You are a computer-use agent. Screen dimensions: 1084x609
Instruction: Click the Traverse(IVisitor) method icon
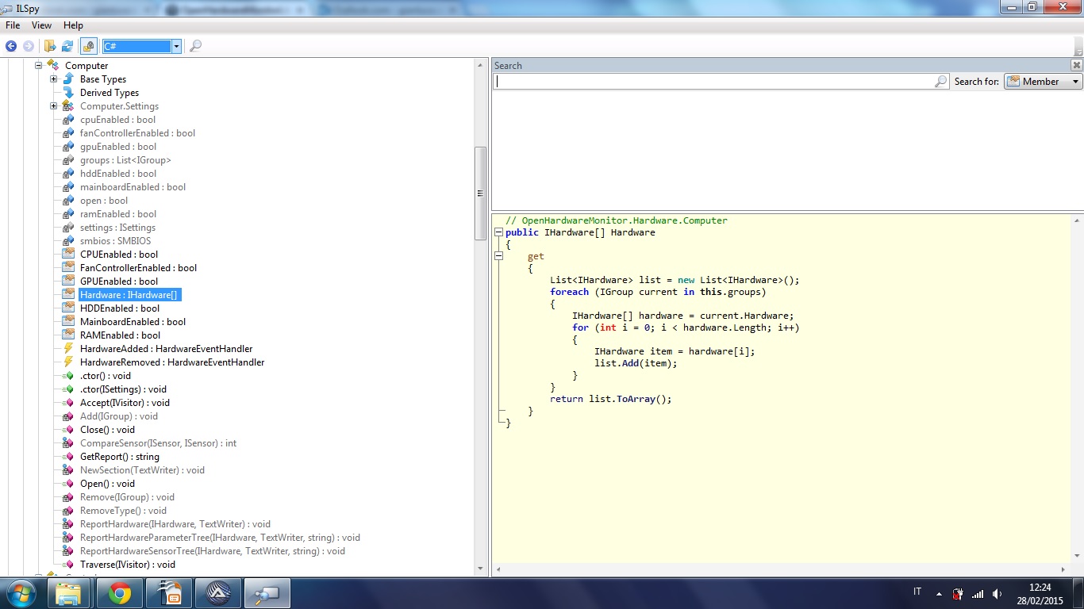[x=68, y=565]
